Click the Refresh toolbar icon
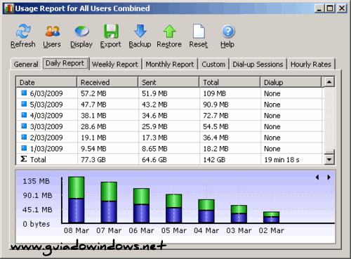The image size is (351, 259). tap(23, 31)
